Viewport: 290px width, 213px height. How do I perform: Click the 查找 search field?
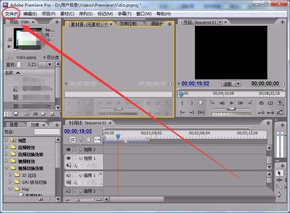click(19, 65)
